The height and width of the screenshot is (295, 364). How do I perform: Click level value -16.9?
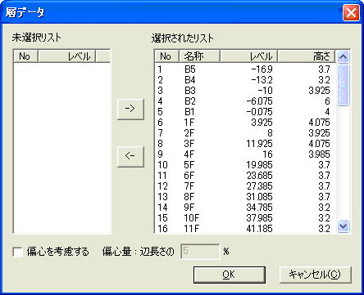262,69
